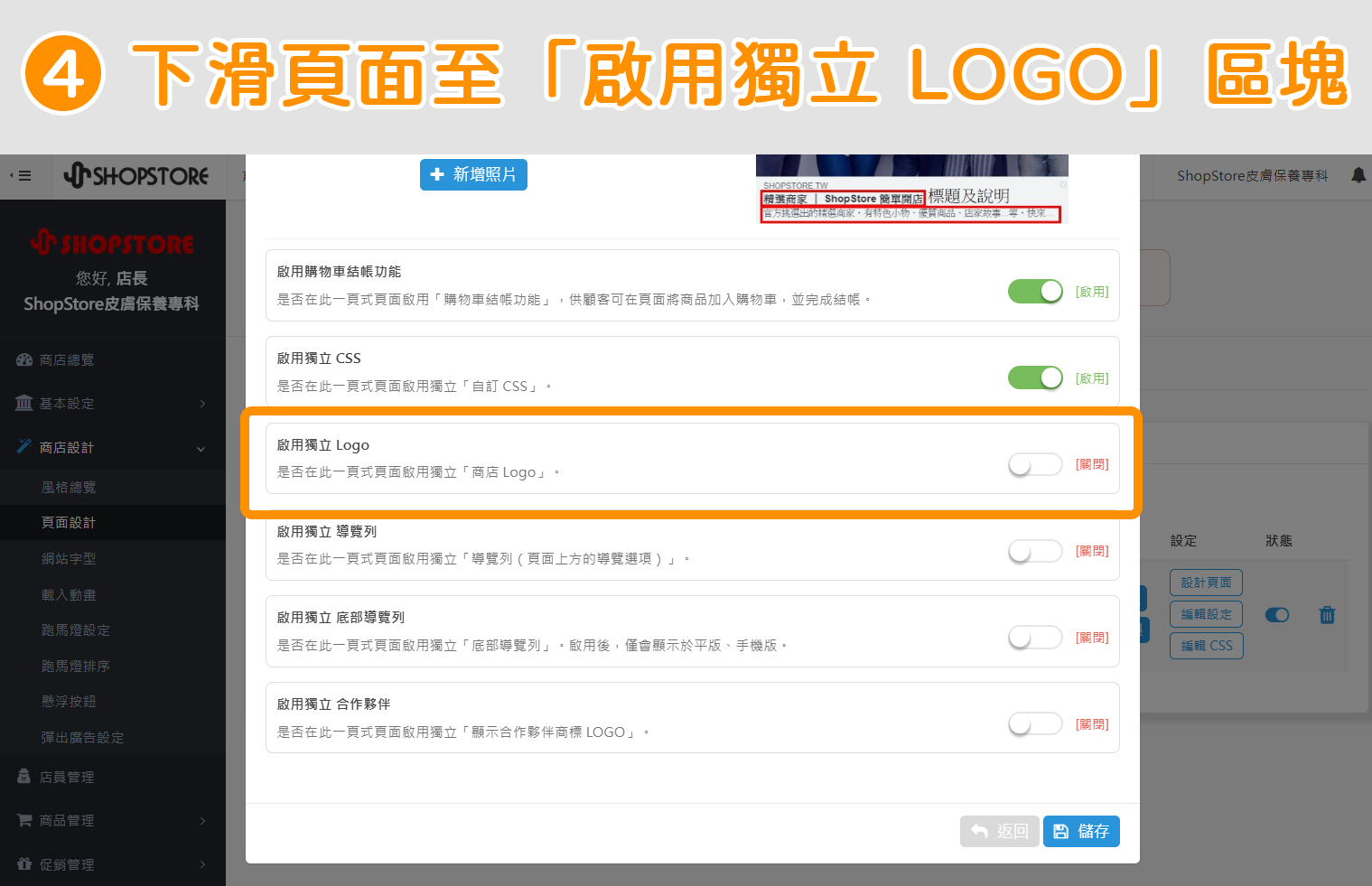Click the 設定 column header in the background
The height and width of the screenshot is (886, 1372).
click(x=1183, y=540)
